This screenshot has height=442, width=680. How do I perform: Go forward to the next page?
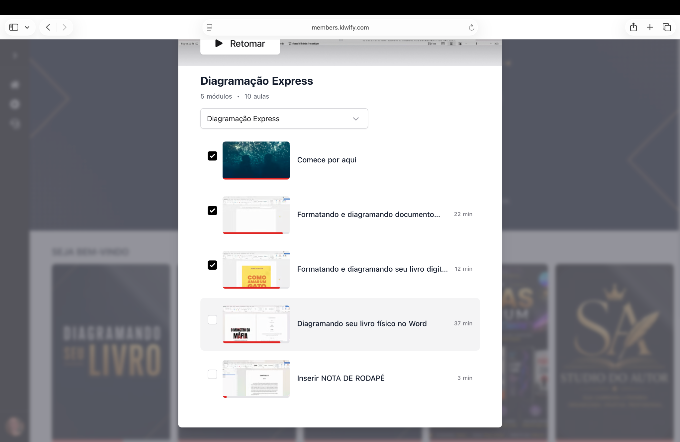(x=64, y=27)
